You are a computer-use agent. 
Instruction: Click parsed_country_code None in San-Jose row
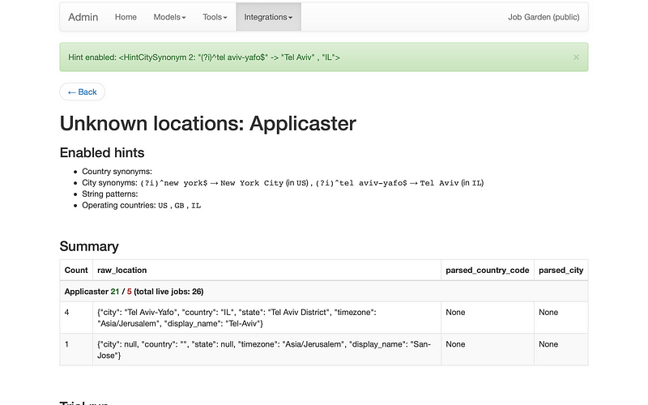pyautogui.click(x=488, y=350)
